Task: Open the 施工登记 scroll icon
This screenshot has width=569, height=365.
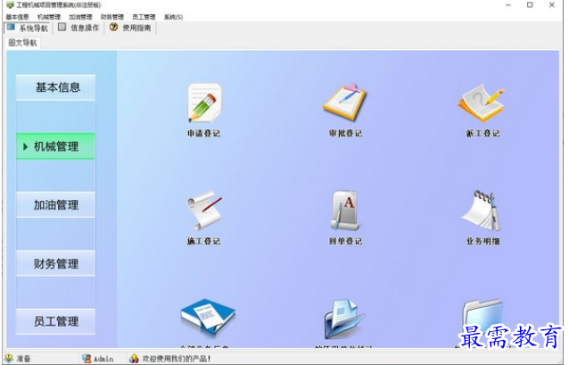Action: (204, 211)
